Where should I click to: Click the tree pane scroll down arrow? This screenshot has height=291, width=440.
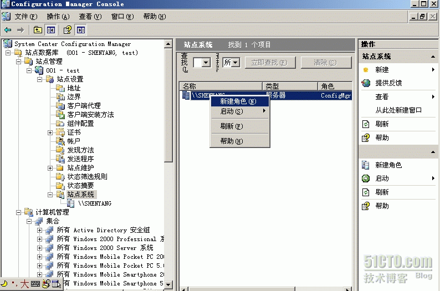pos(168,284)
